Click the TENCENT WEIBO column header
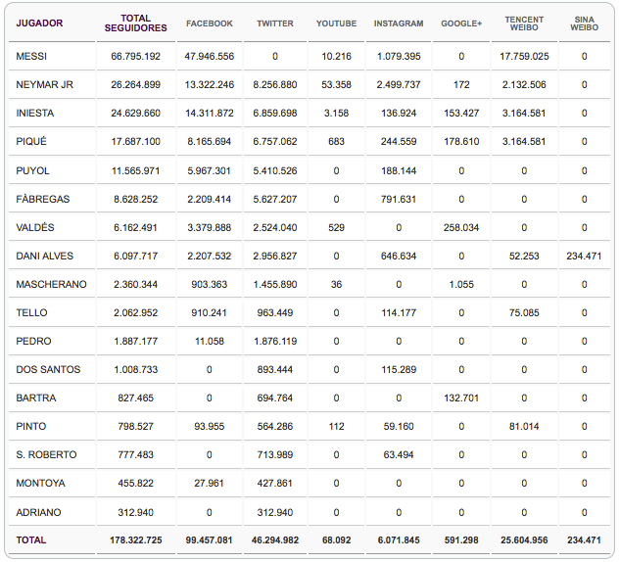Viewport: 619px width, 562px height. click(524, 23)
